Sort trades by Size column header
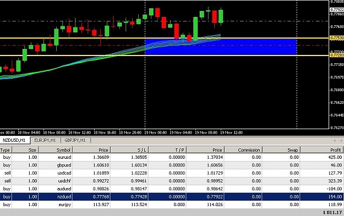This screenshot has width=344, height=216. [25, 150]
